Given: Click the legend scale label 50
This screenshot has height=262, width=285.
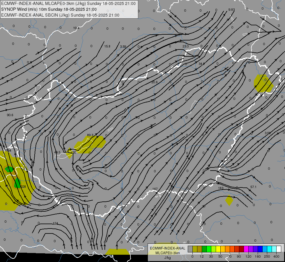Looking at the screenshot, I should 220,256.
